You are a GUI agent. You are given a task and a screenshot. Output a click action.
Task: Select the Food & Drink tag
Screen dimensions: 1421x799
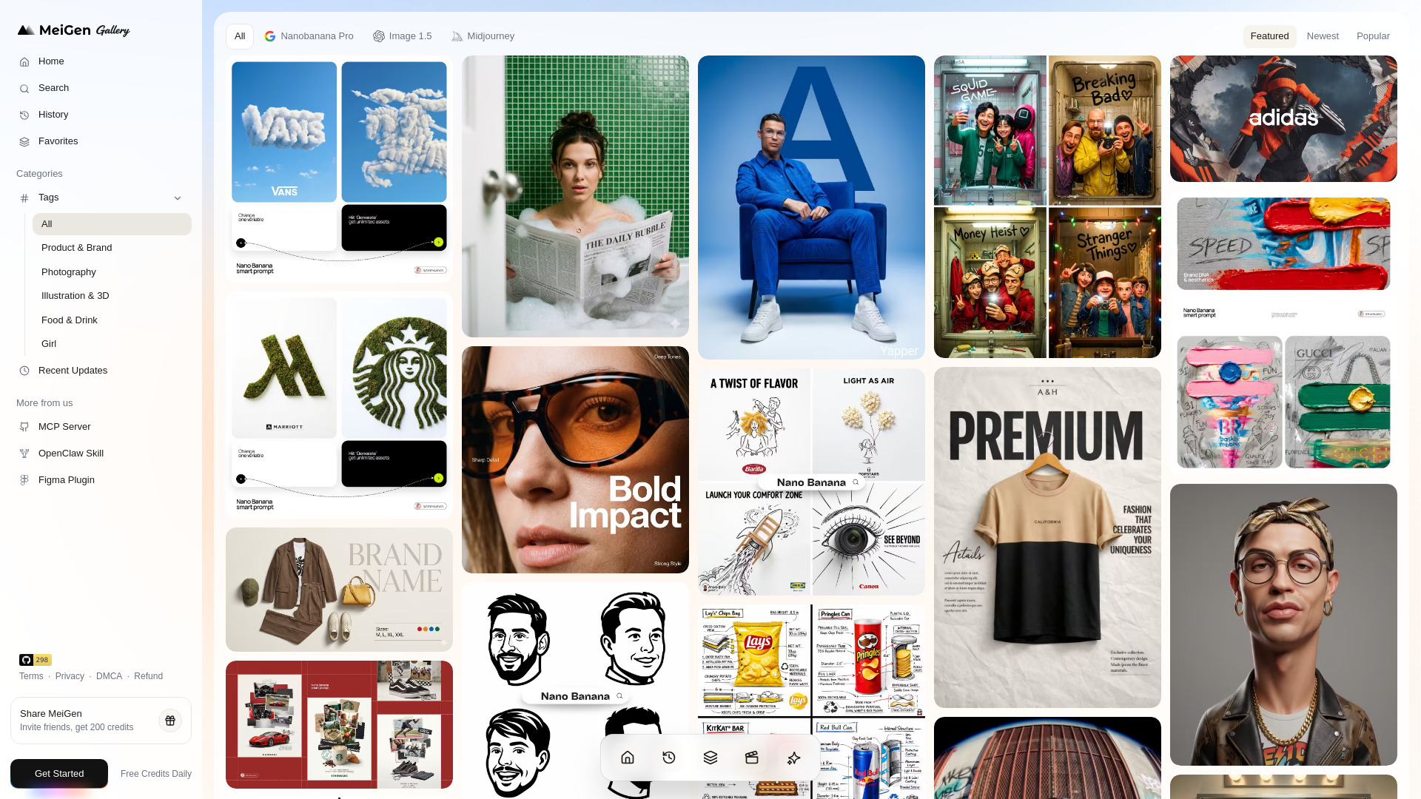70,320
